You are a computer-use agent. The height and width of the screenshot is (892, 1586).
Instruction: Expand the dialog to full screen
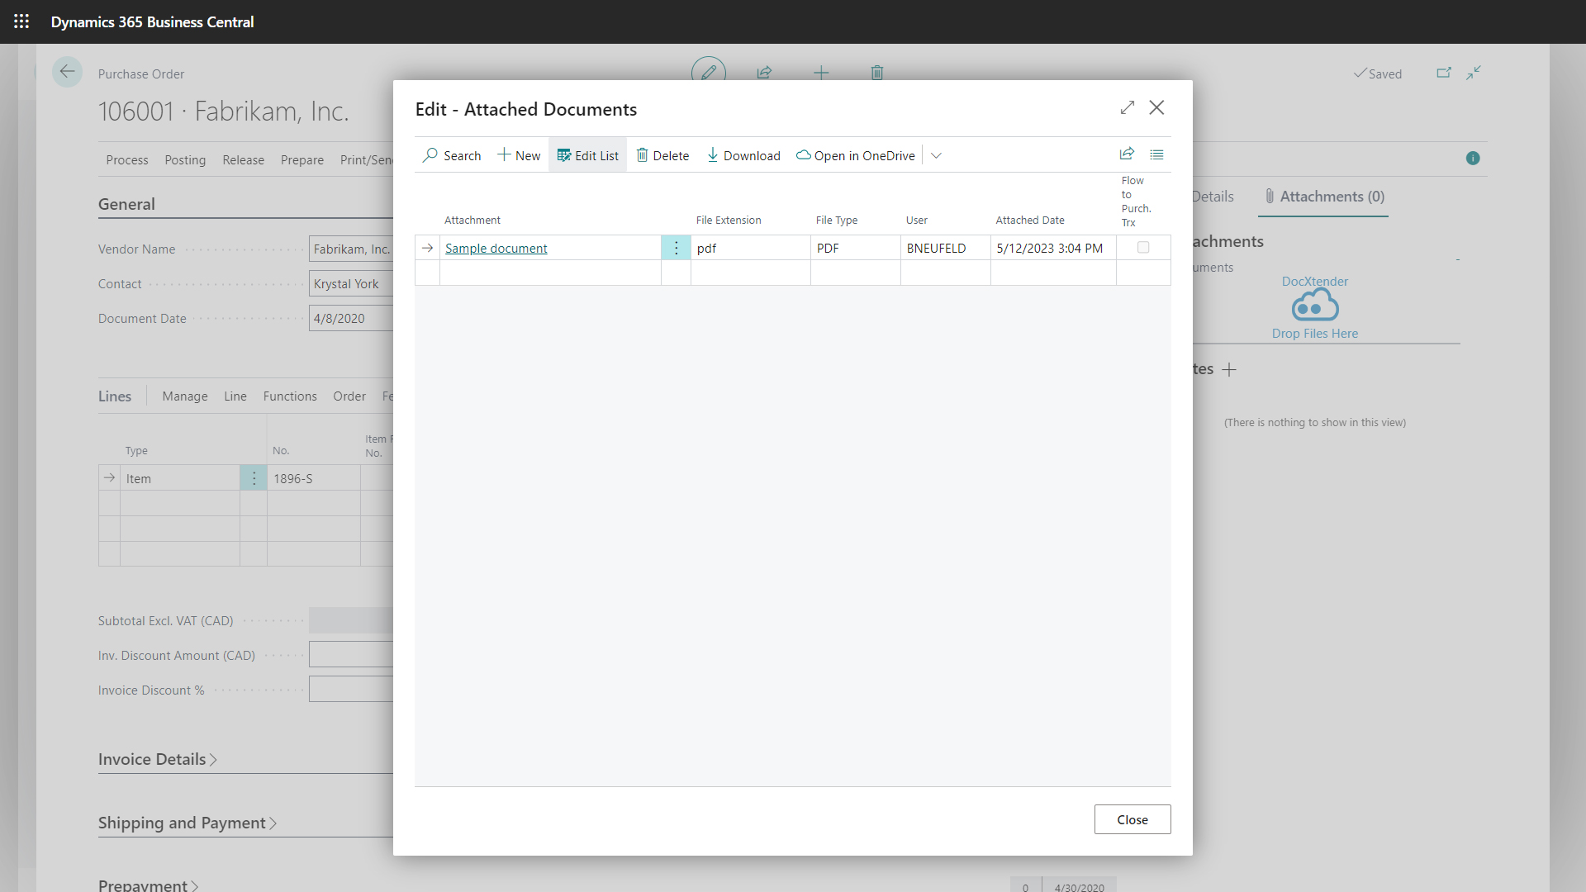click(x=1128, y=108)
